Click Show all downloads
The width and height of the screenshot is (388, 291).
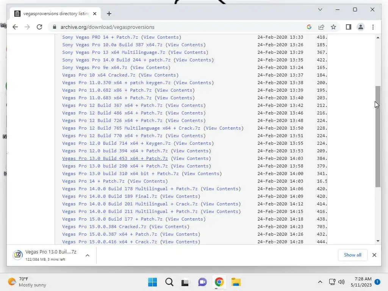tap(352, 255)
